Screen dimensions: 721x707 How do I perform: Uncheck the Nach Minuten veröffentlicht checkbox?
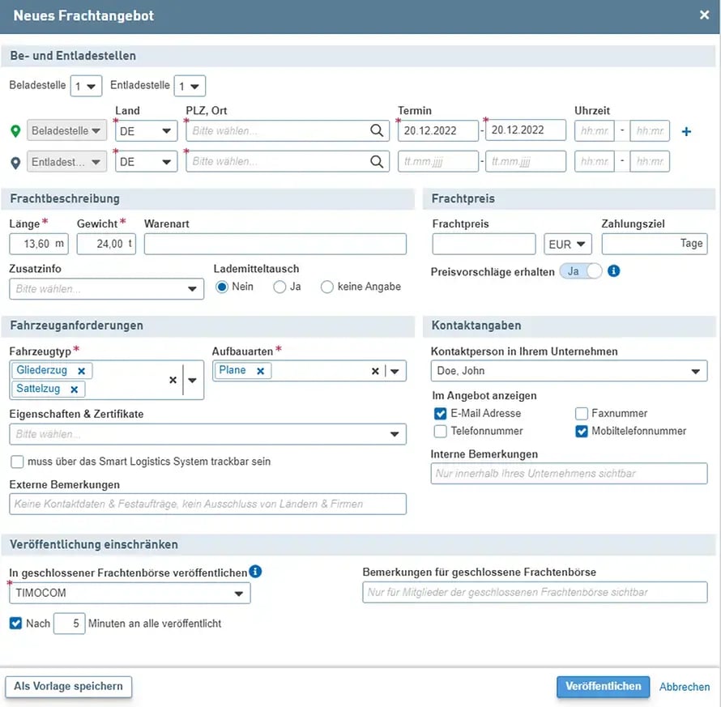click(15, 624)
